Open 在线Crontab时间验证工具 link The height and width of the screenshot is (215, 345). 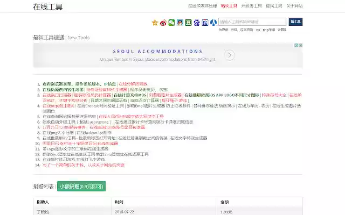coord(101,106)
